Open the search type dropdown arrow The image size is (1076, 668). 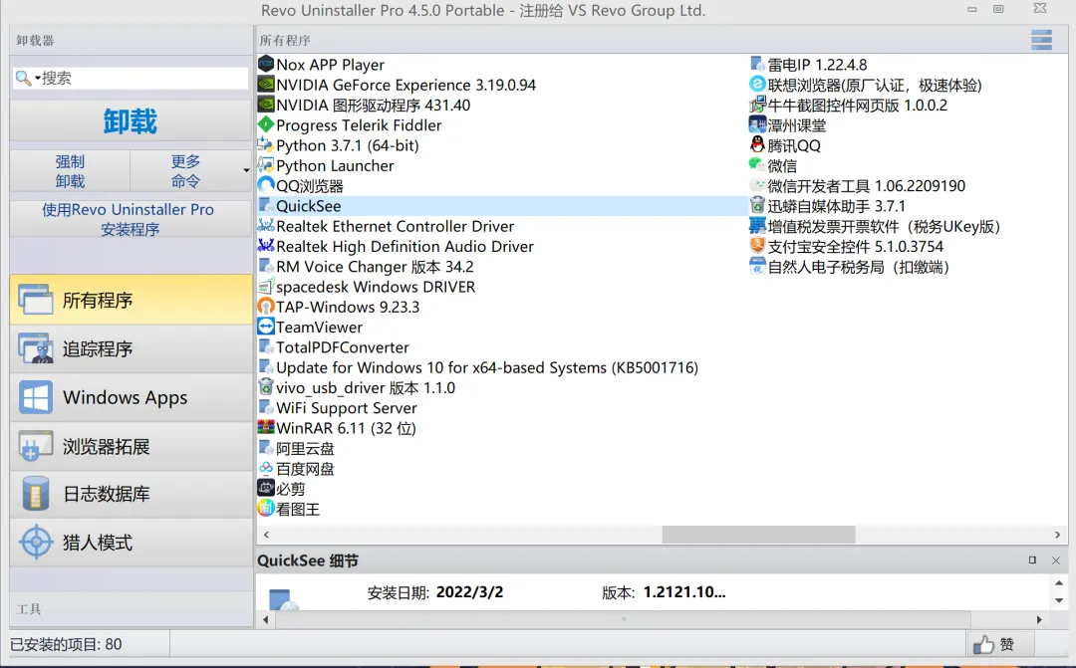tap(38, 79)
